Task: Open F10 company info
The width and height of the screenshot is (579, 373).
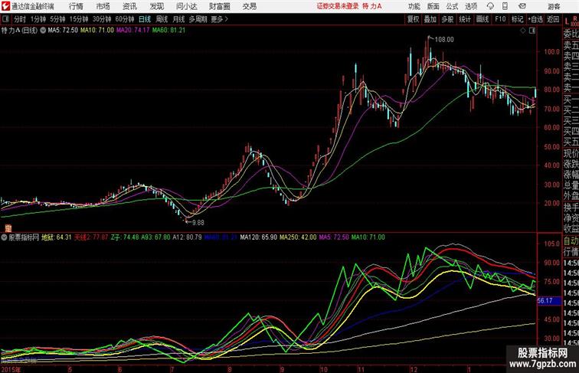Action: click(x=500, y=19)
